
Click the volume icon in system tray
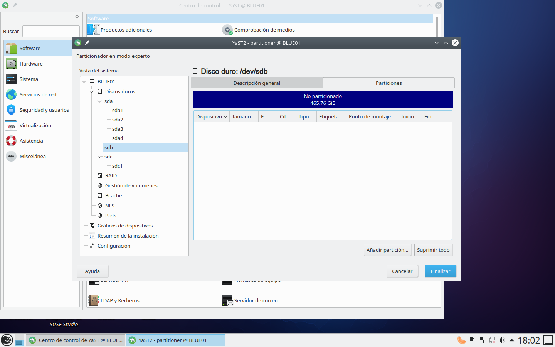pos(501,340)
